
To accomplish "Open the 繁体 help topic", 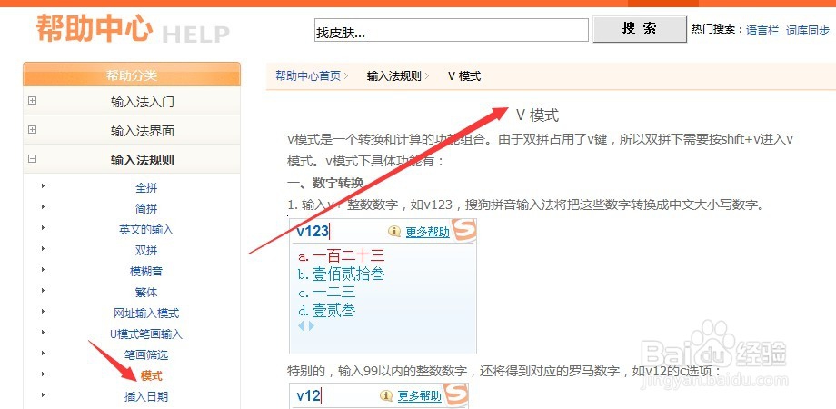I will [x=146, y=293].
